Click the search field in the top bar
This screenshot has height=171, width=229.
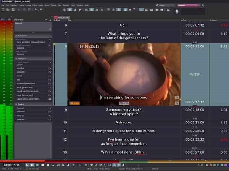(x=166, y=5)
